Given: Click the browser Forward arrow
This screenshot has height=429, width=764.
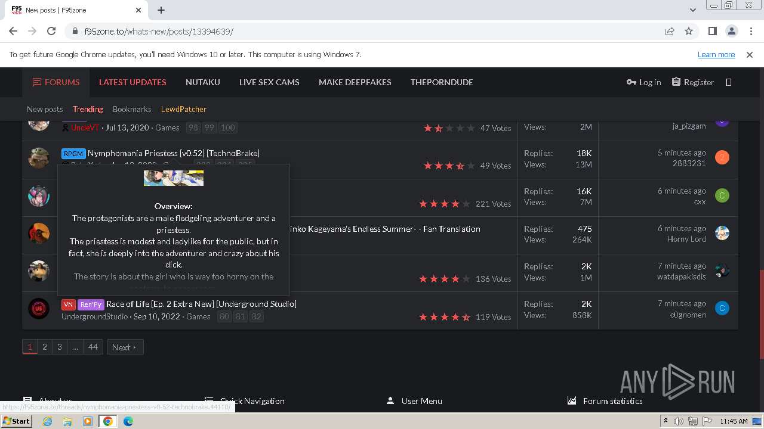Looking at the screenshot, I should pos(32,31).
